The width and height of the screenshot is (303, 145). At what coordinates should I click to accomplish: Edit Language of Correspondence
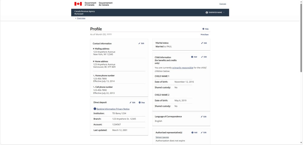204,116
